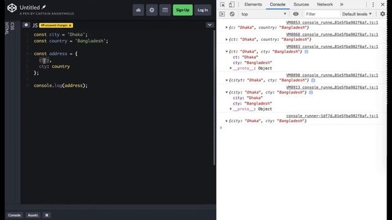This screenshot has width=392, height=220.
Task: Collapse expanded {city: "Dhaka", cty} object
Action: (x=227, y=92)
